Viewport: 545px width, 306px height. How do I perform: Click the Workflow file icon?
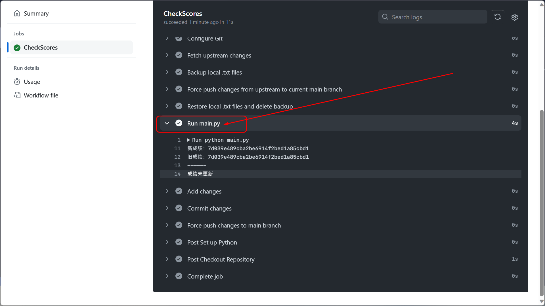point(17,95)
